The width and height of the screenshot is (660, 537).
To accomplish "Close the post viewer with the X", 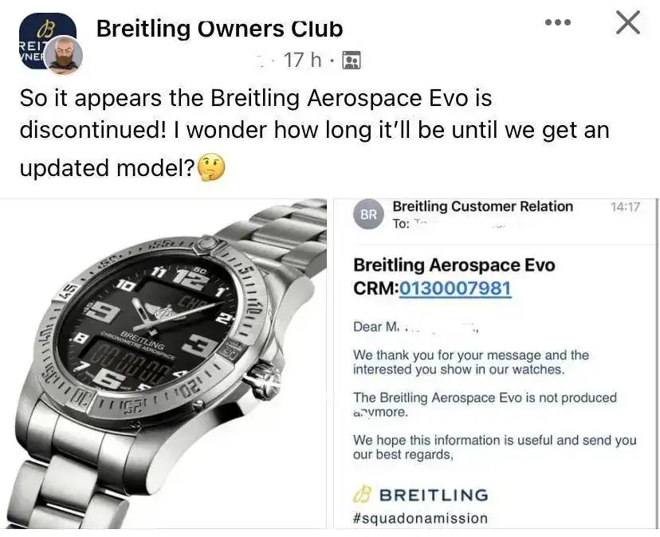I will (628, 22).
